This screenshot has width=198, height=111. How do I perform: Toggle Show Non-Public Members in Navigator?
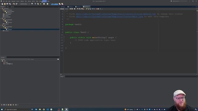click(9, 105)
